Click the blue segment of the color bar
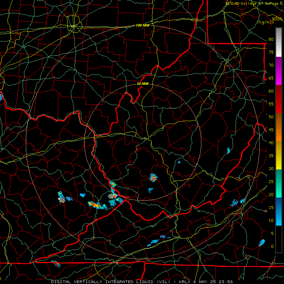Screen dimensions: 284x284 279,211
